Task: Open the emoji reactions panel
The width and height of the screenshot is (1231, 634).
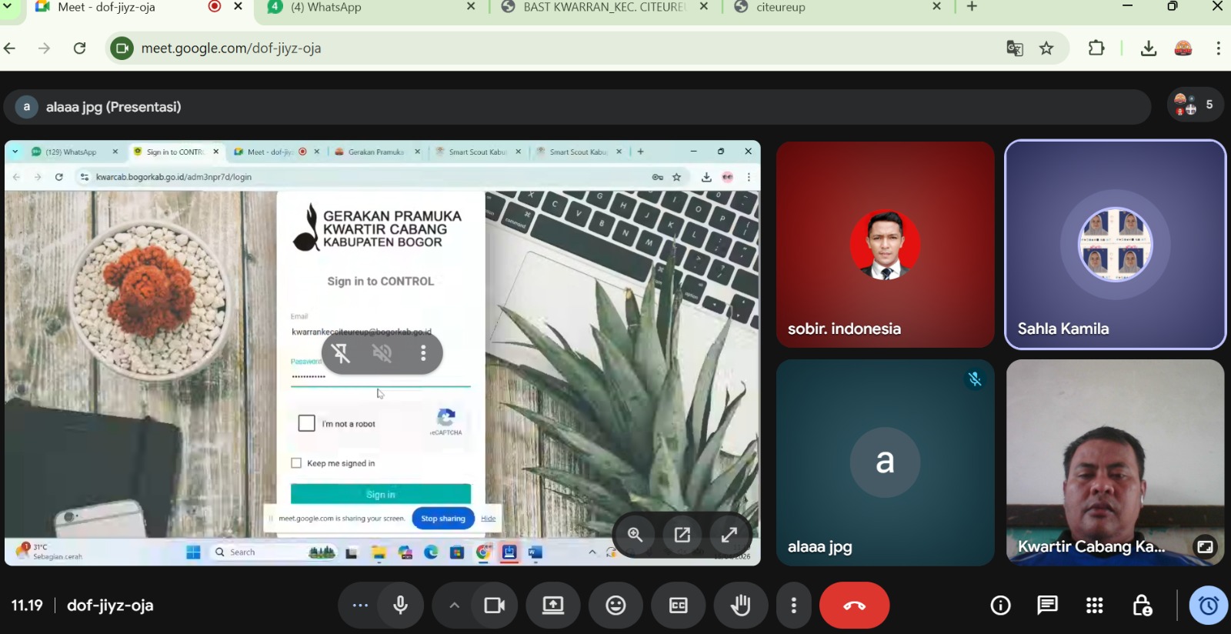Action: pos(615,606)
